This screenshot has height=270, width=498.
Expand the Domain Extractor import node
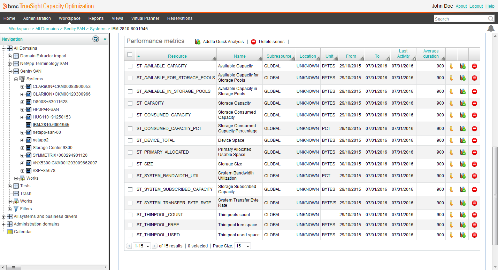click(x=10, y=56)
